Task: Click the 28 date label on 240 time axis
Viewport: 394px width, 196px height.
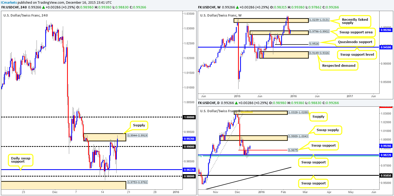Action: click(x=155, y=192)
